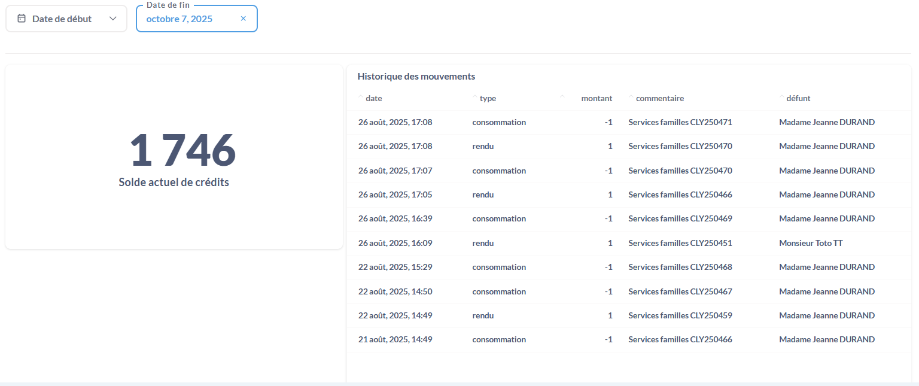Clear the Date de fin filter value
The width and height of the screenshot is (919, 386).
click(x=244, y=19)
